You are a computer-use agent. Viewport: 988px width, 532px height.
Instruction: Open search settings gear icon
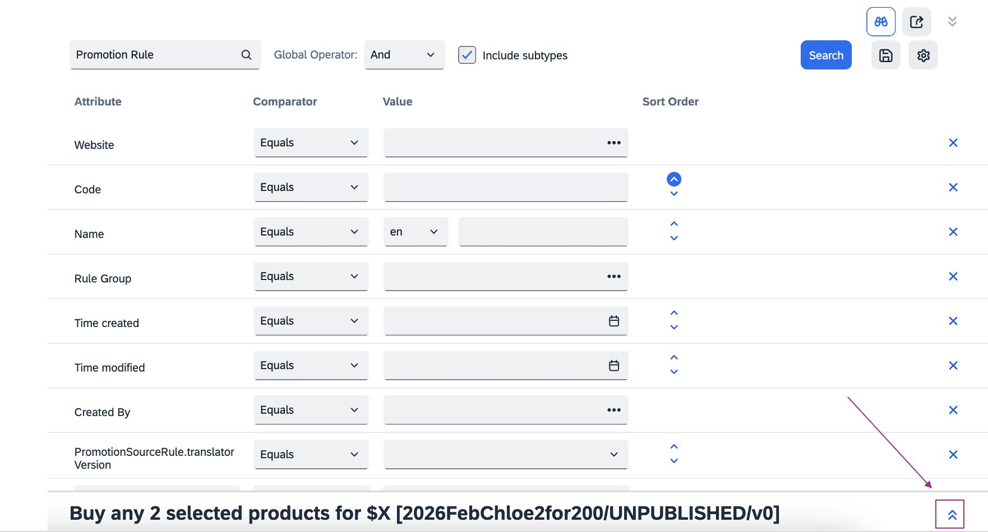[923, 55]
